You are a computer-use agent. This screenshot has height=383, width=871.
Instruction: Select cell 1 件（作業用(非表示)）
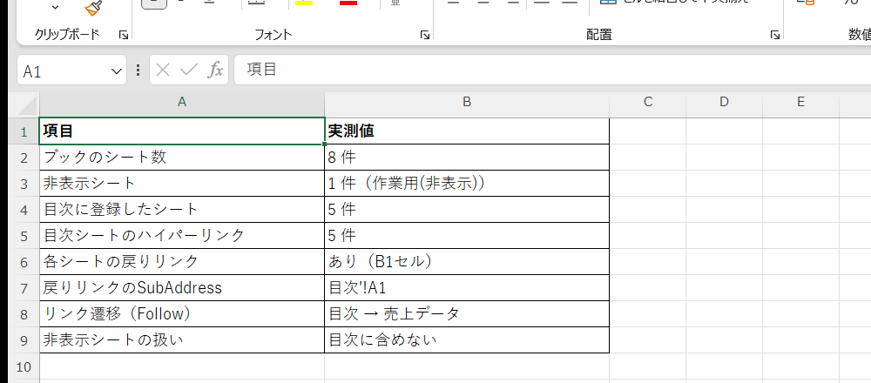pos(467,184)
